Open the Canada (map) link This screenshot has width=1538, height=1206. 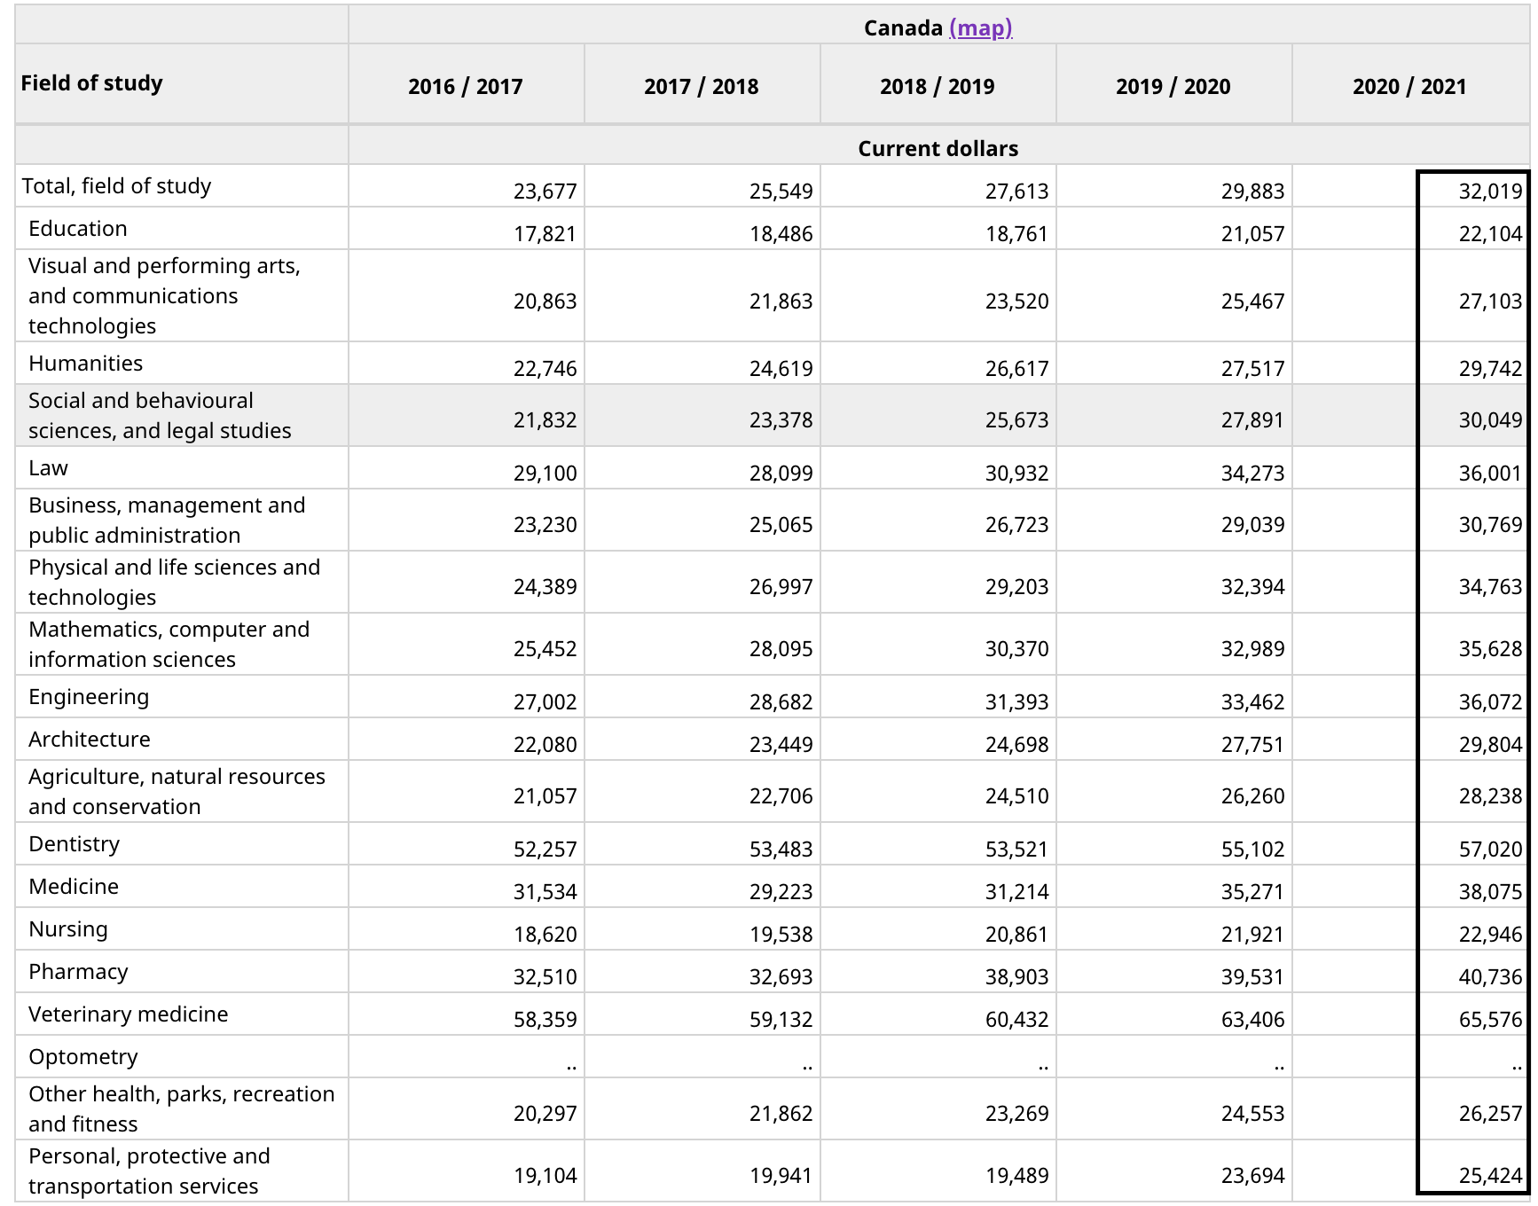tap(980, 27)
